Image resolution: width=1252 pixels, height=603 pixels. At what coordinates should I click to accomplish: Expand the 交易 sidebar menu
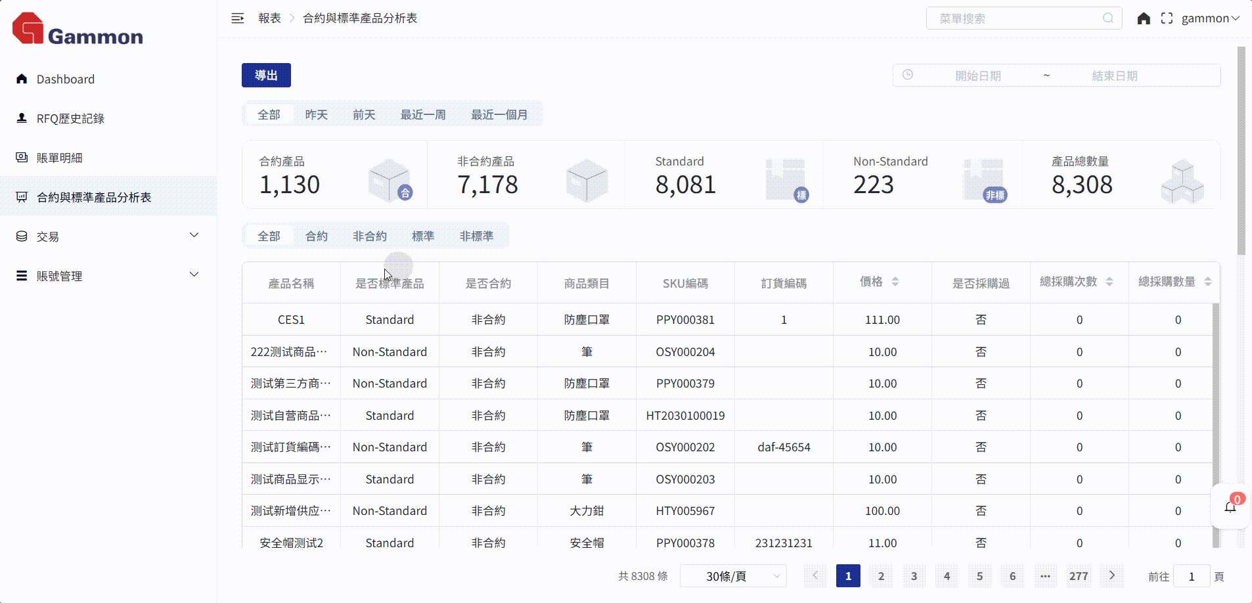tap(108, 236)
